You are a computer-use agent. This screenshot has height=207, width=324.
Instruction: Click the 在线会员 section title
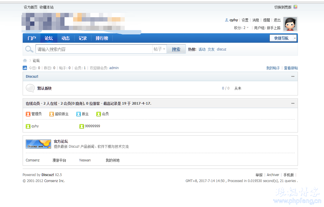(33, 103)
